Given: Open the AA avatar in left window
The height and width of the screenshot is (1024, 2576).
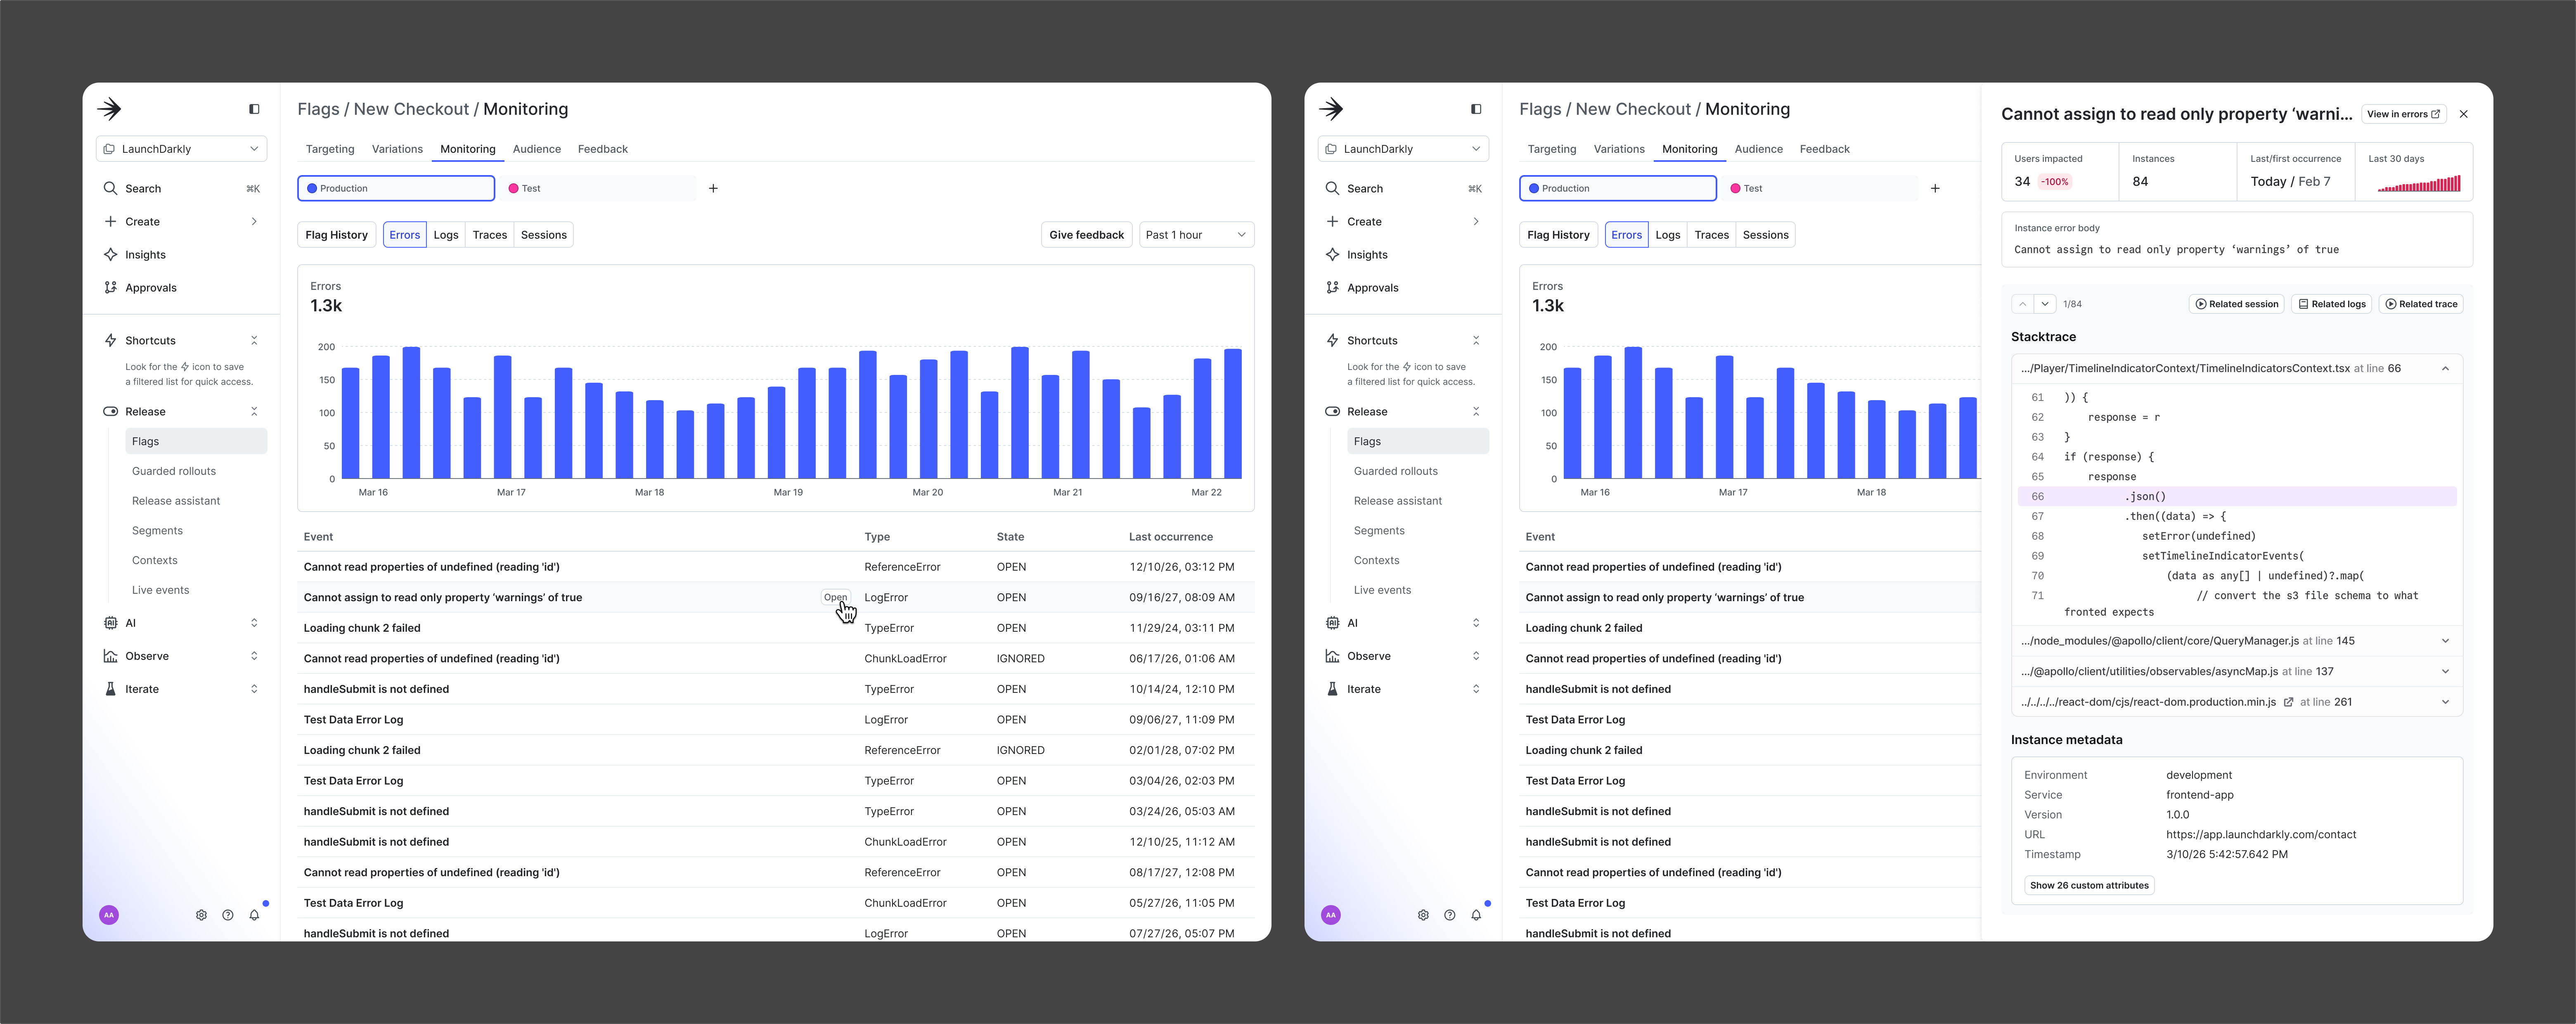Looking at the screenshot, I should point(109,915).
